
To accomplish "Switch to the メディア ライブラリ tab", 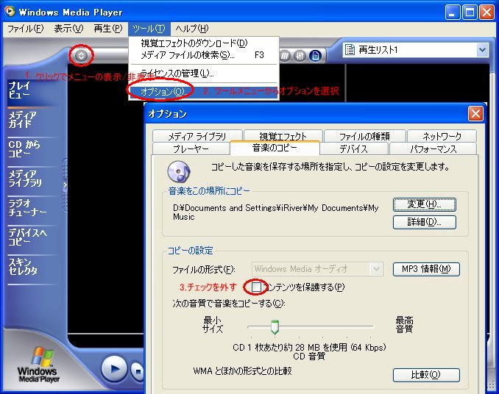I will click(x=197, y=136).
